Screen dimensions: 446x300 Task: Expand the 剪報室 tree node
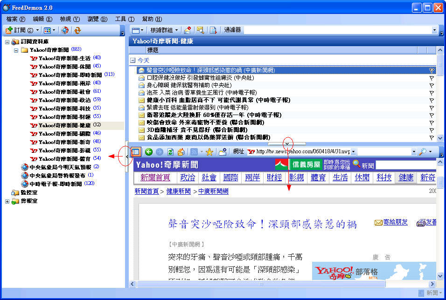tap(7, 201)
